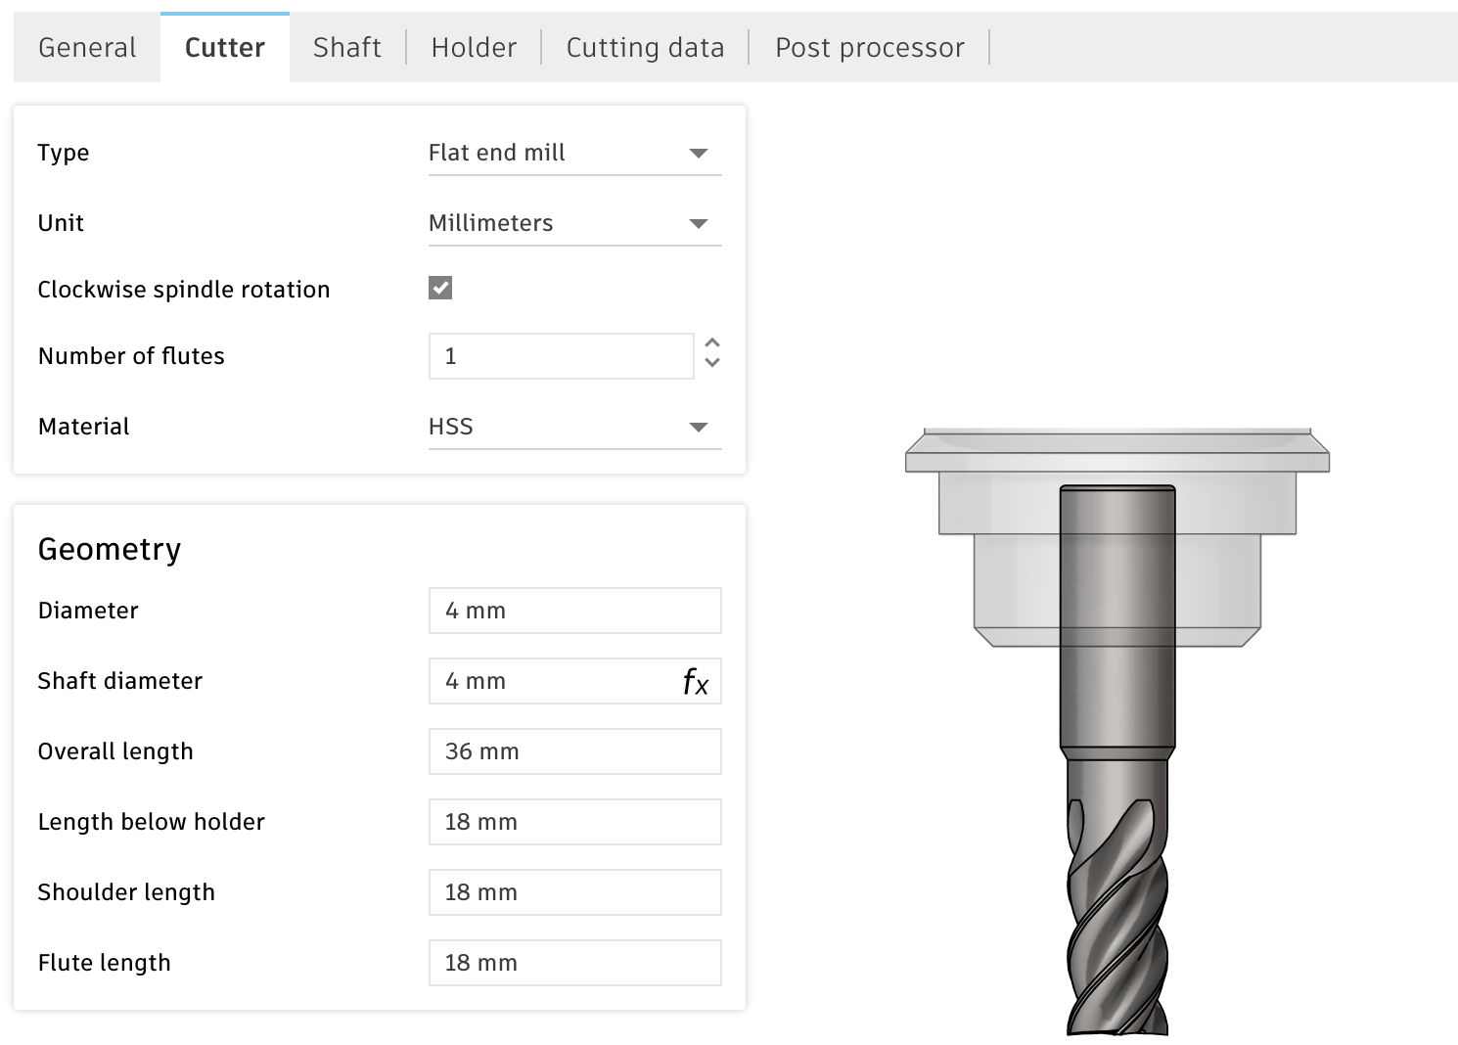This screenshot has width=1458, height=1045.
Task: Open the General tab
Action: click(x=87, y=48)
